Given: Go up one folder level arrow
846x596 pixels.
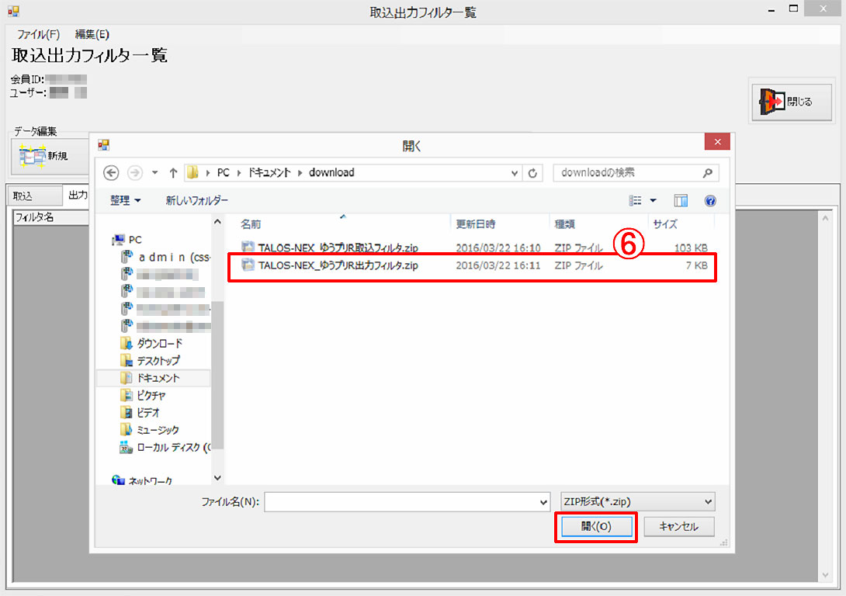Looking at the screenshot, I should 173,172.
